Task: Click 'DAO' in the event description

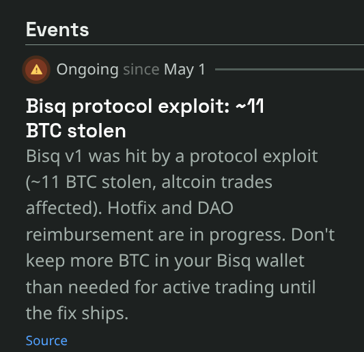Action: (215, 208)
